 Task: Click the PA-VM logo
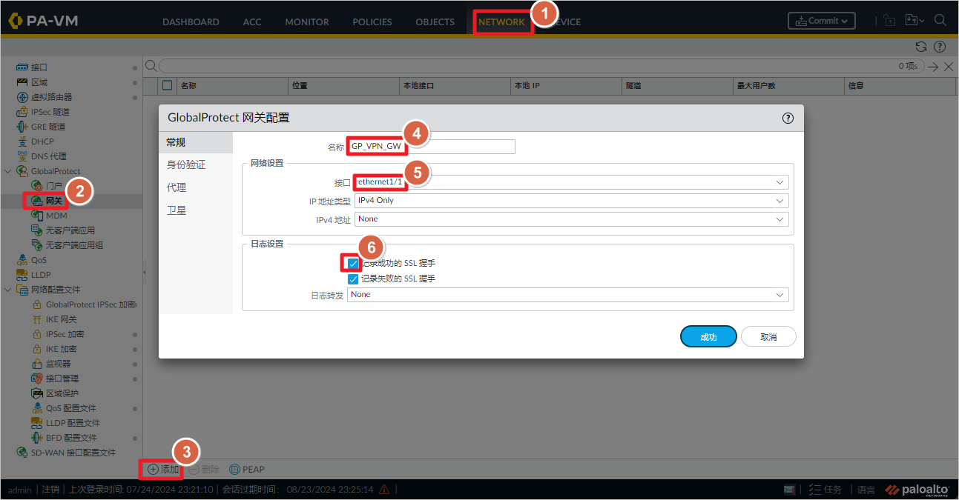tap(42, 21)
